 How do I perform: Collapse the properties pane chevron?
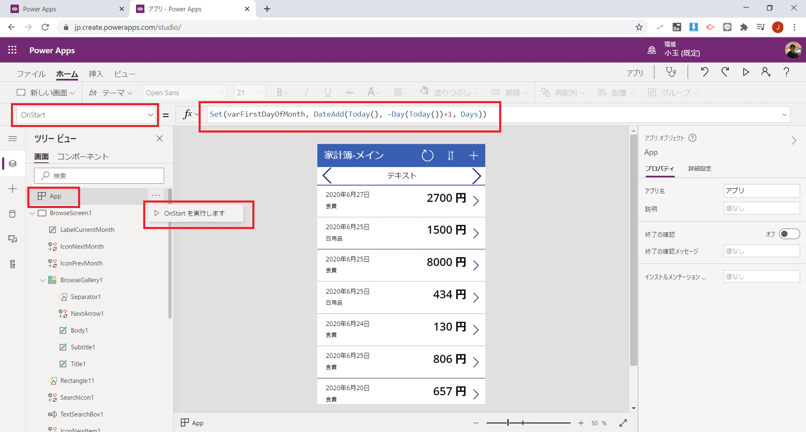pos(793,141)
